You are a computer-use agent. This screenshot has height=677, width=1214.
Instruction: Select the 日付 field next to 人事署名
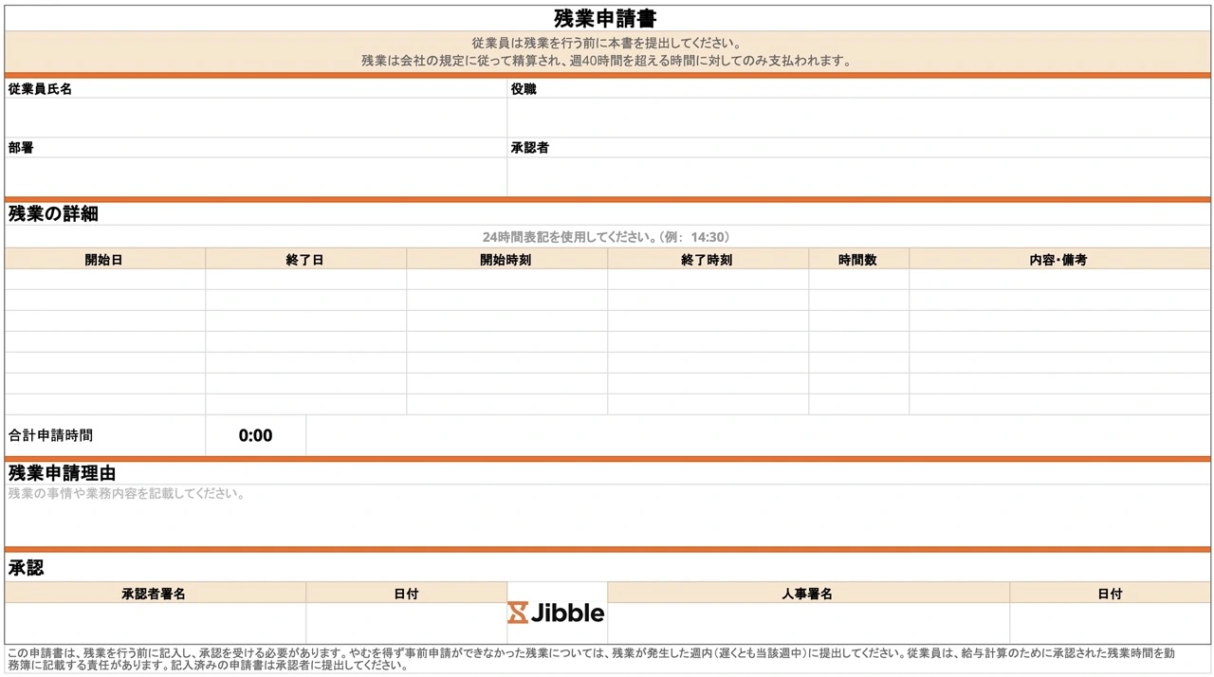[1110, 621]
